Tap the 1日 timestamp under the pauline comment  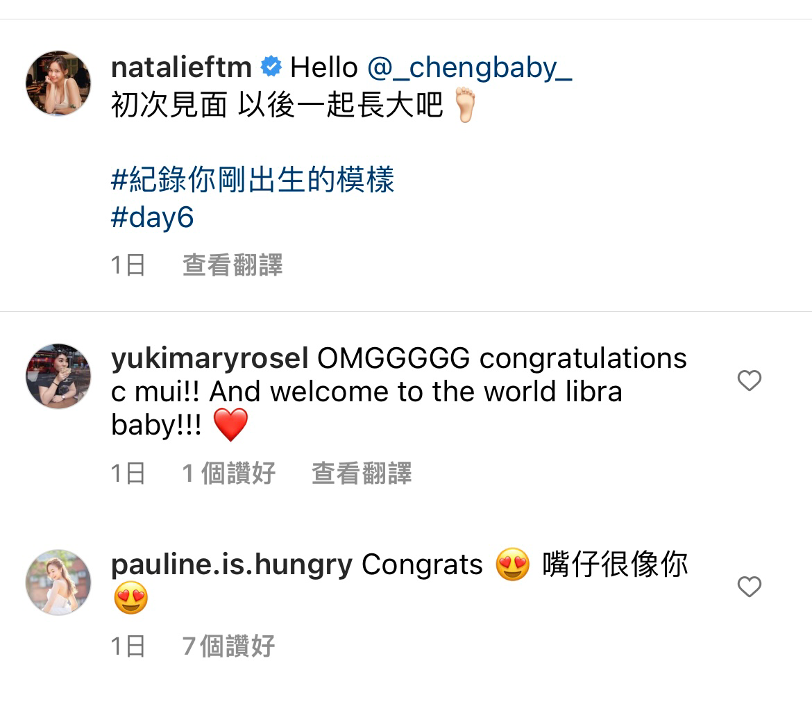click(128, 646)
